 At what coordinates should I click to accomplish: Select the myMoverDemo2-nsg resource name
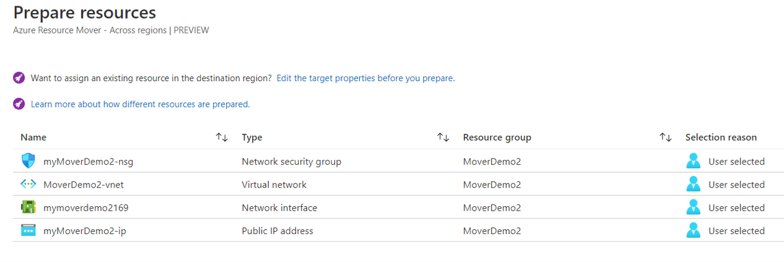coord(88,161)
